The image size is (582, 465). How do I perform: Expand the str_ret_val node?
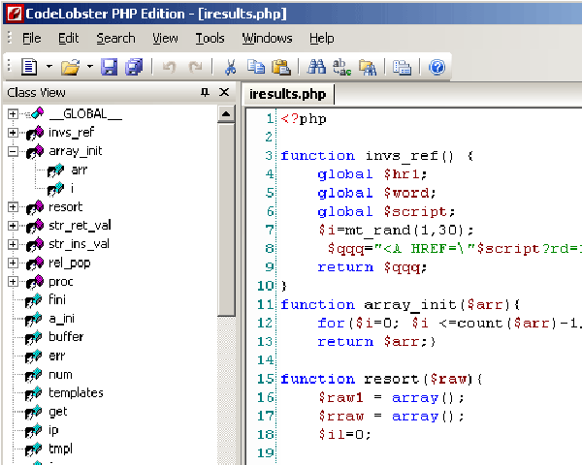click(14, 226)
